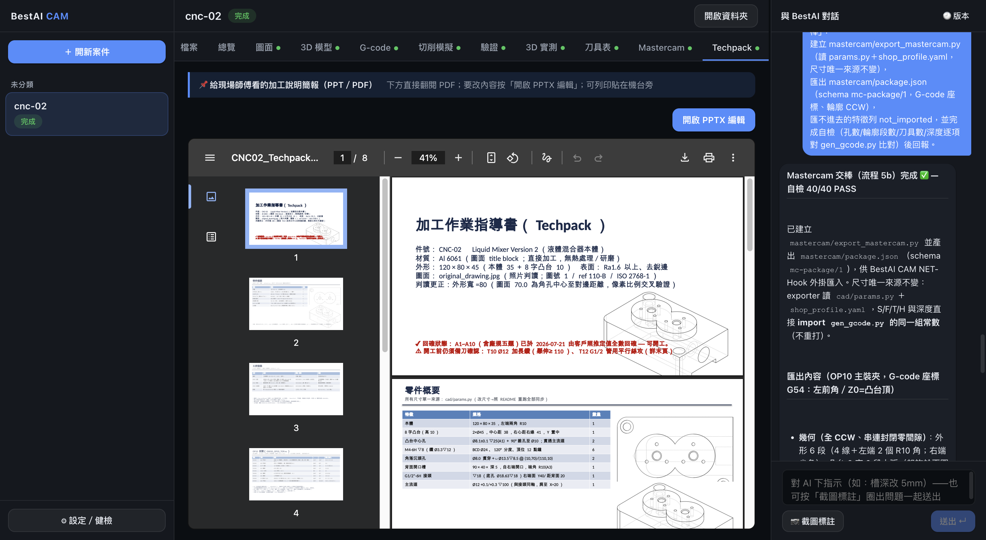The width and height of the screenshot is (986, 540).
Task: Select page 1 thumbnail
Action: click(296, 219)
